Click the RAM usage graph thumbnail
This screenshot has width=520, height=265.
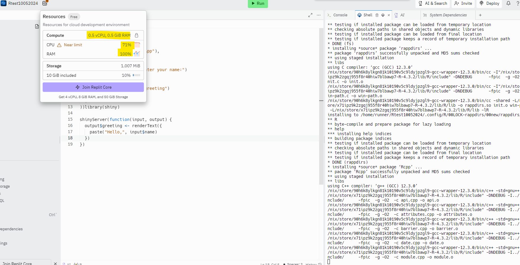pyautogui.click(x=137, y=54)
